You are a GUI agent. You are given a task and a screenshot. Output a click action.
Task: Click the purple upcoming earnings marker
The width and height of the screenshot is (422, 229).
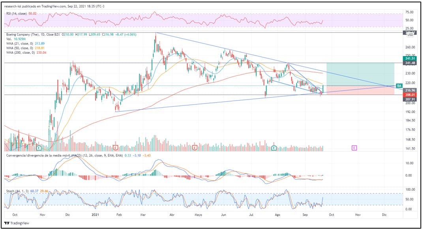pos(354,148)
